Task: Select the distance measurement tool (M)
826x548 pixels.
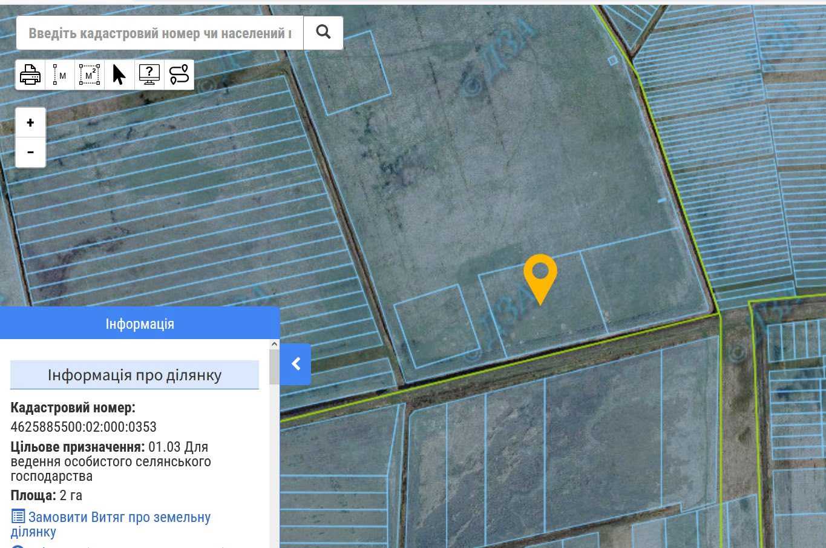Action: 60,75
